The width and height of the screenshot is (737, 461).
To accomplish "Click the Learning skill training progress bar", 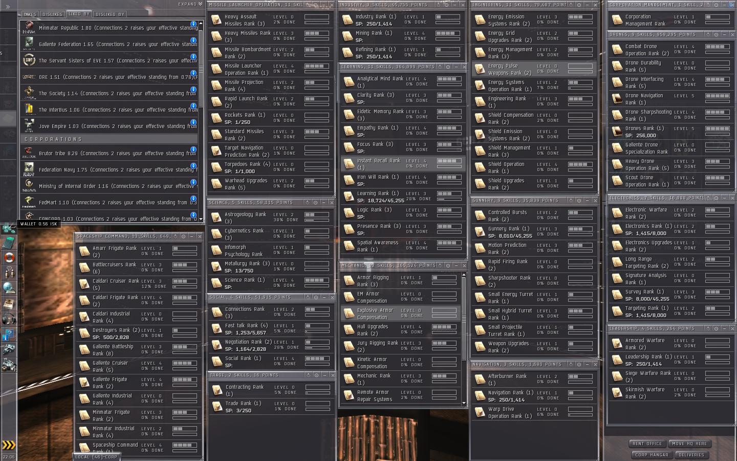I will 448,199.
